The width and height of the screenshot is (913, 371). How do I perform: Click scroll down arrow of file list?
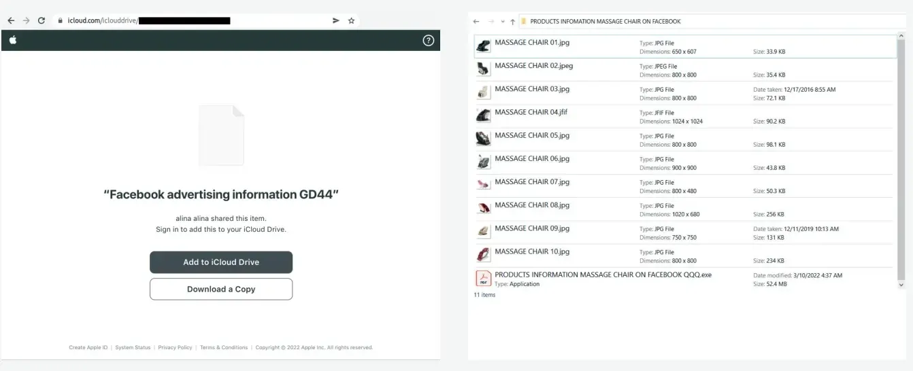click(x=902, y=285)
